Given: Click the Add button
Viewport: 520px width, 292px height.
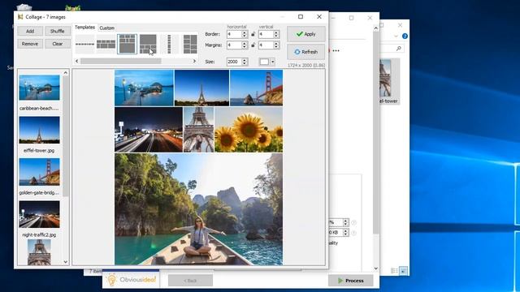Looking at the screenshot, I should pos(30,31).
